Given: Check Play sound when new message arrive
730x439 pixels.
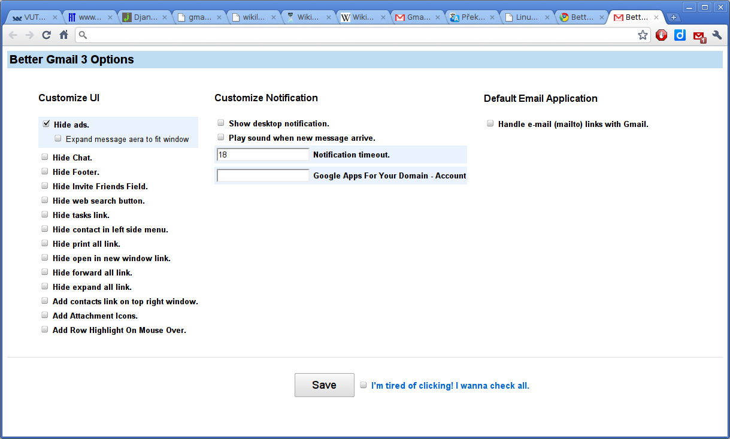Looking at the screenshot, I should pyautogui.click(x=221, y=137).
